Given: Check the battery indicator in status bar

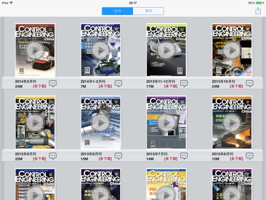Looking at the screenshot, I should [x=260, y=3].
